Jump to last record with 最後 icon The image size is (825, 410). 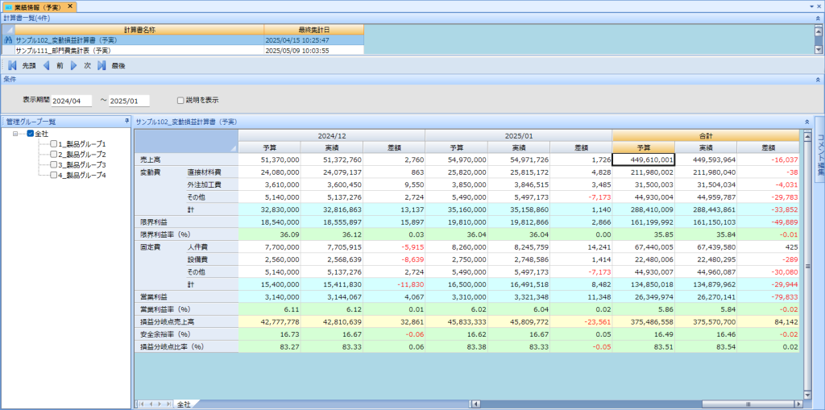pyautogui.click(x=102, y=65)
